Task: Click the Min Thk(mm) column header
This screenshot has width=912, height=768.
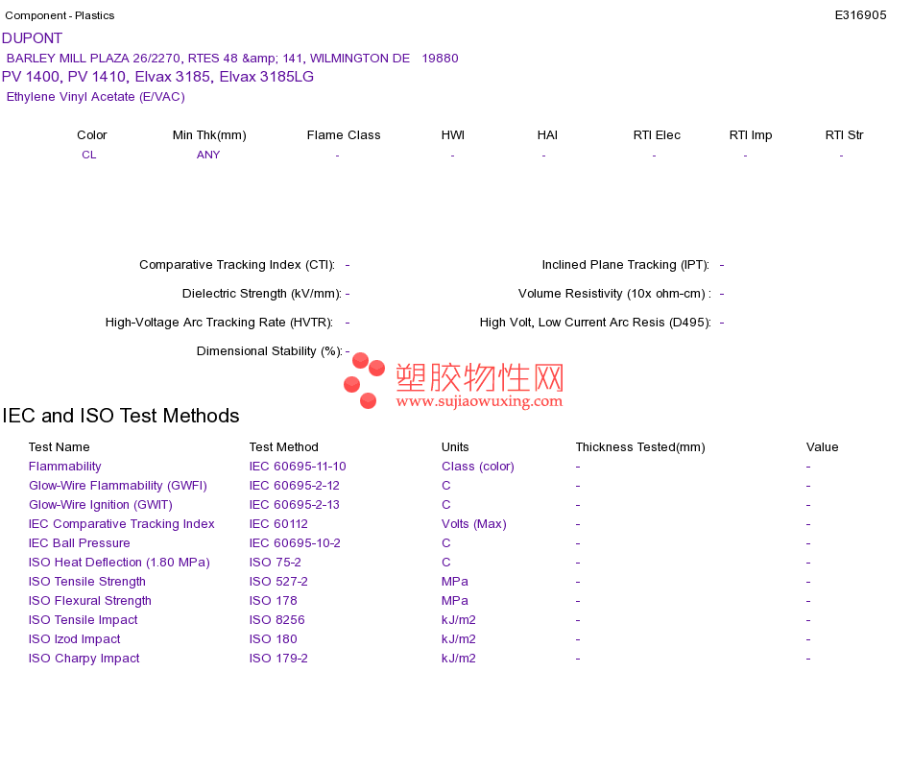Action: tap(209, 135)
